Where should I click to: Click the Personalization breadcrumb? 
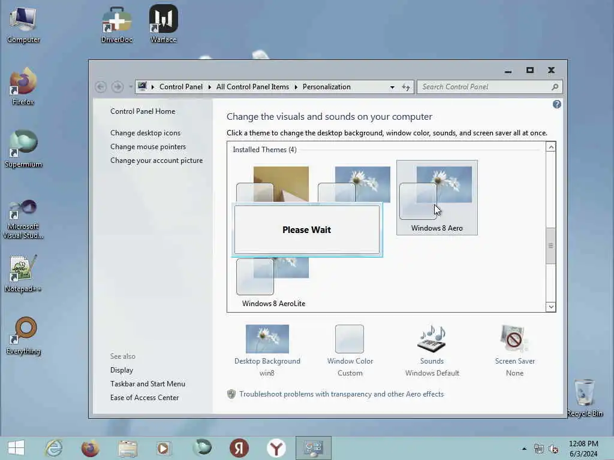tap(327, 87)
